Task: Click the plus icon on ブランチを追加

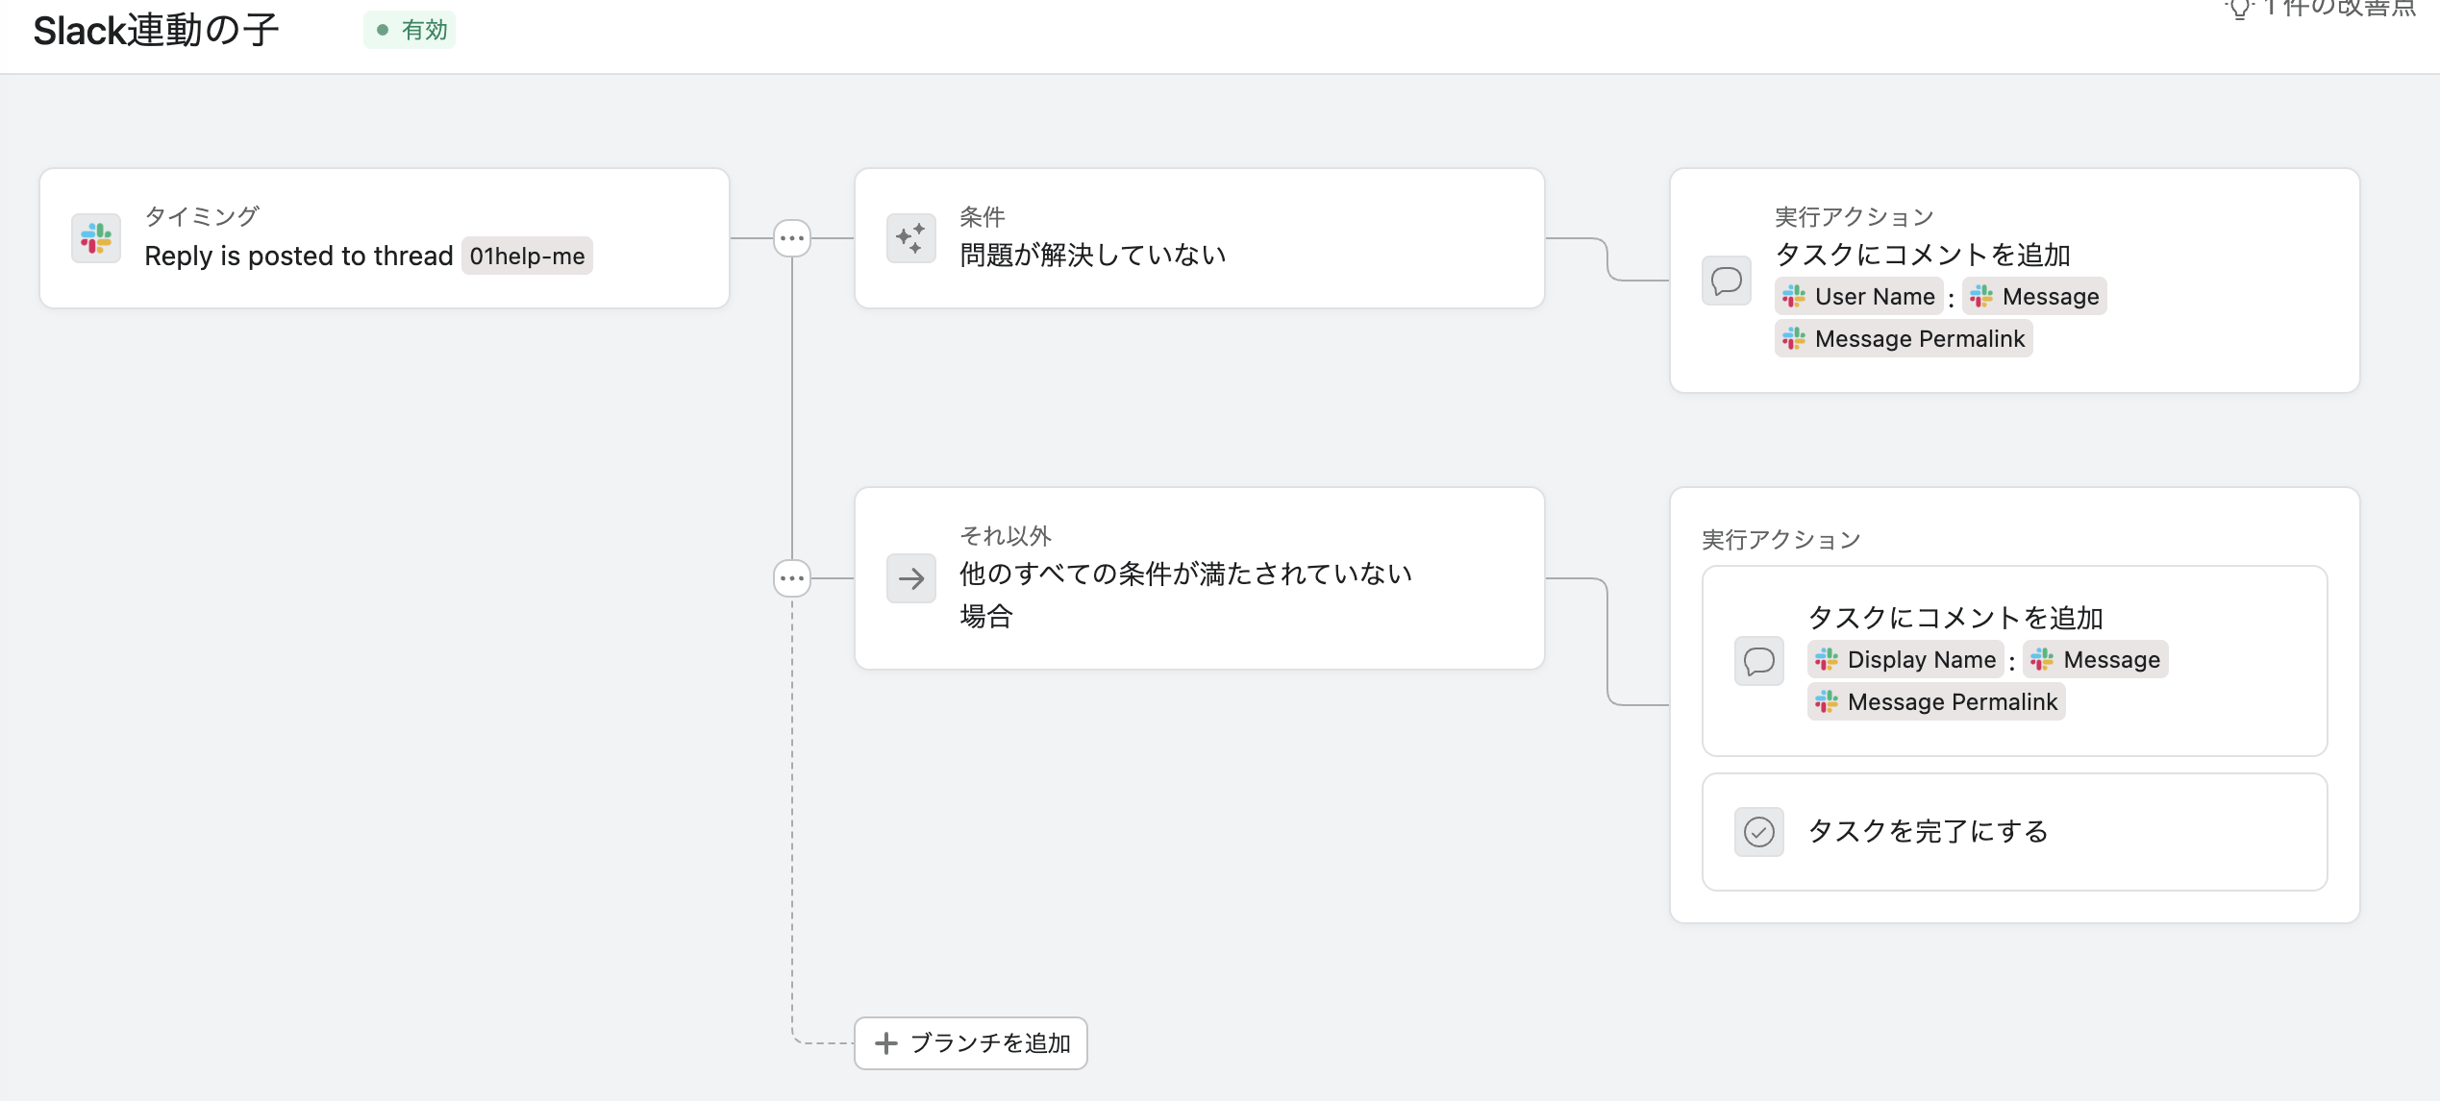Action: (886, 1043)
